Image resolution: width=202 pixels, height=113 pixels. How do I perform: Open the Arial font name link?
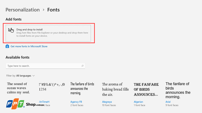pyautogui.click(x=168, y=102)
